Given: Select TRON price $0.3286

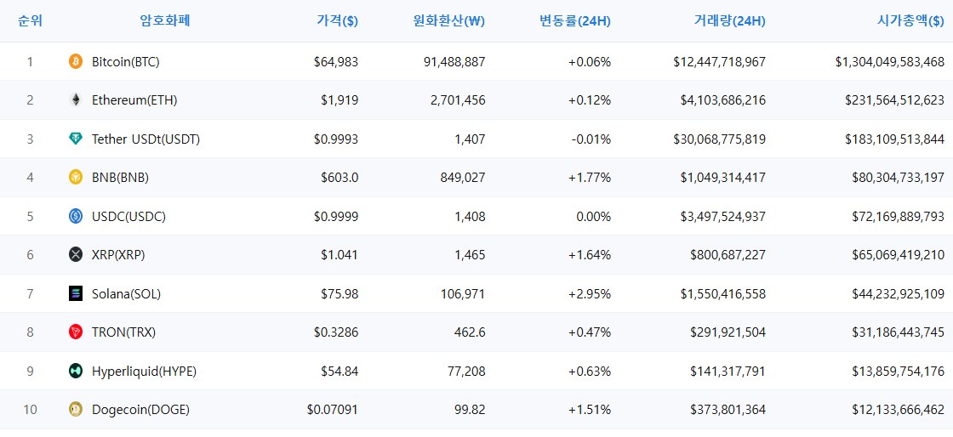Looking at the screenshot, I should click(336, 332).
